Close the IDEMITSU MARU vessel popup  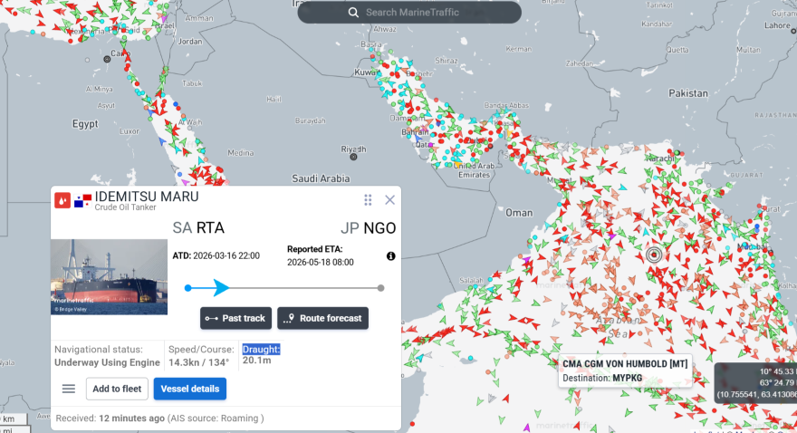[x=389, y=200]
